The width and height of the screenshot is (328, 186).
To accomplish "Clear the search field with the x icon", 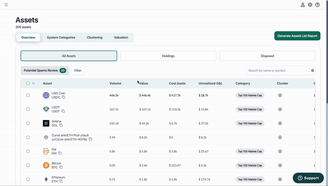I will click(312, 71).
